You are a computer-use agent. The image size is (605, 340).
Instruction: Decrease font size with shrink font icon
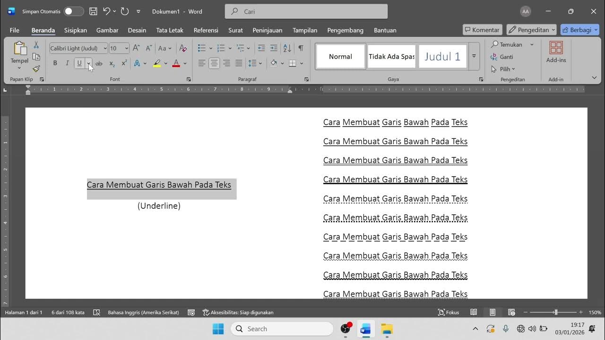148,48
